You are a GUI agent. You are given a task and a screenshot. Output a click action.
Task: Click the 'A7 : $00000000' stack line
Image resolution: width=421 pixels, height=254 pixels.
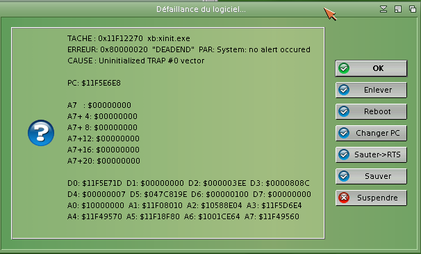point(99,105)
